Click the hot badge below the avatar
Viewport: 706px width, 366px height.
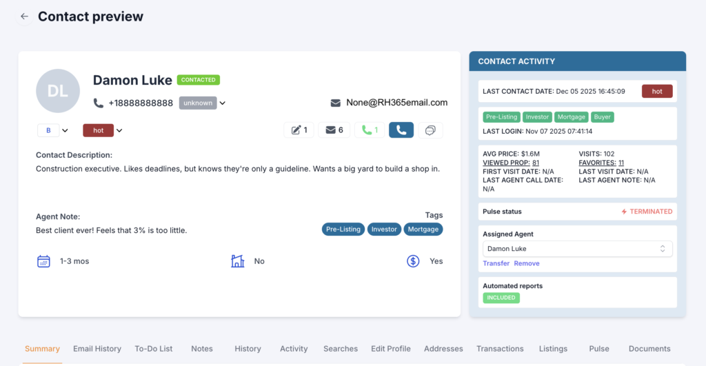click(x=98, y=130)
